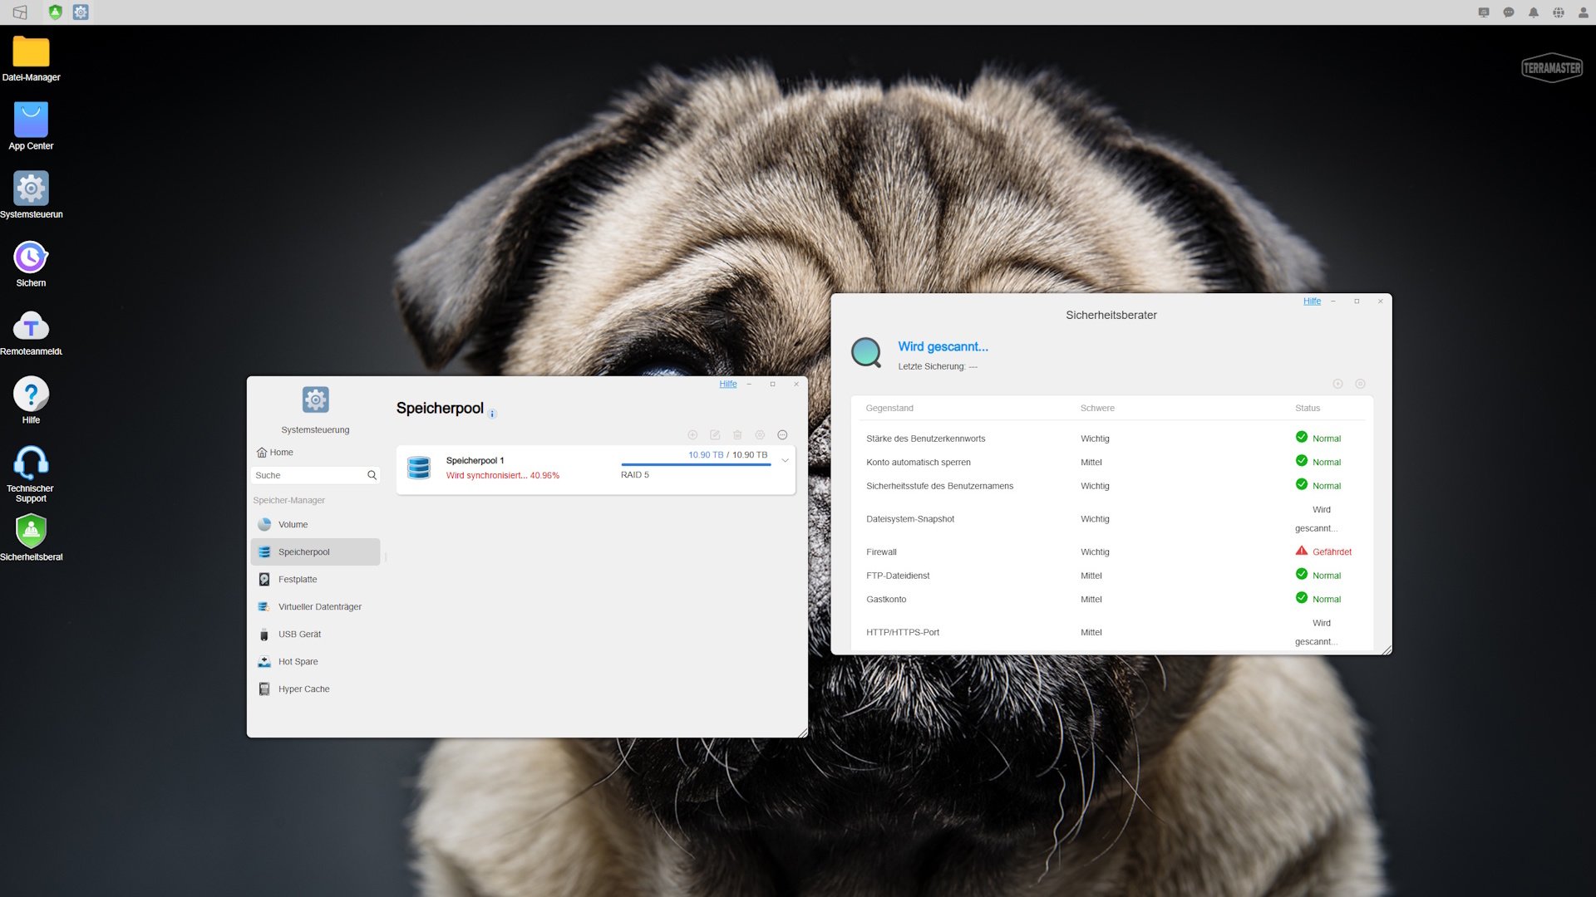1596x897 pixels.
Task: Click the Speicherpool 1 capacity usage bar
Action: (696, 465)
